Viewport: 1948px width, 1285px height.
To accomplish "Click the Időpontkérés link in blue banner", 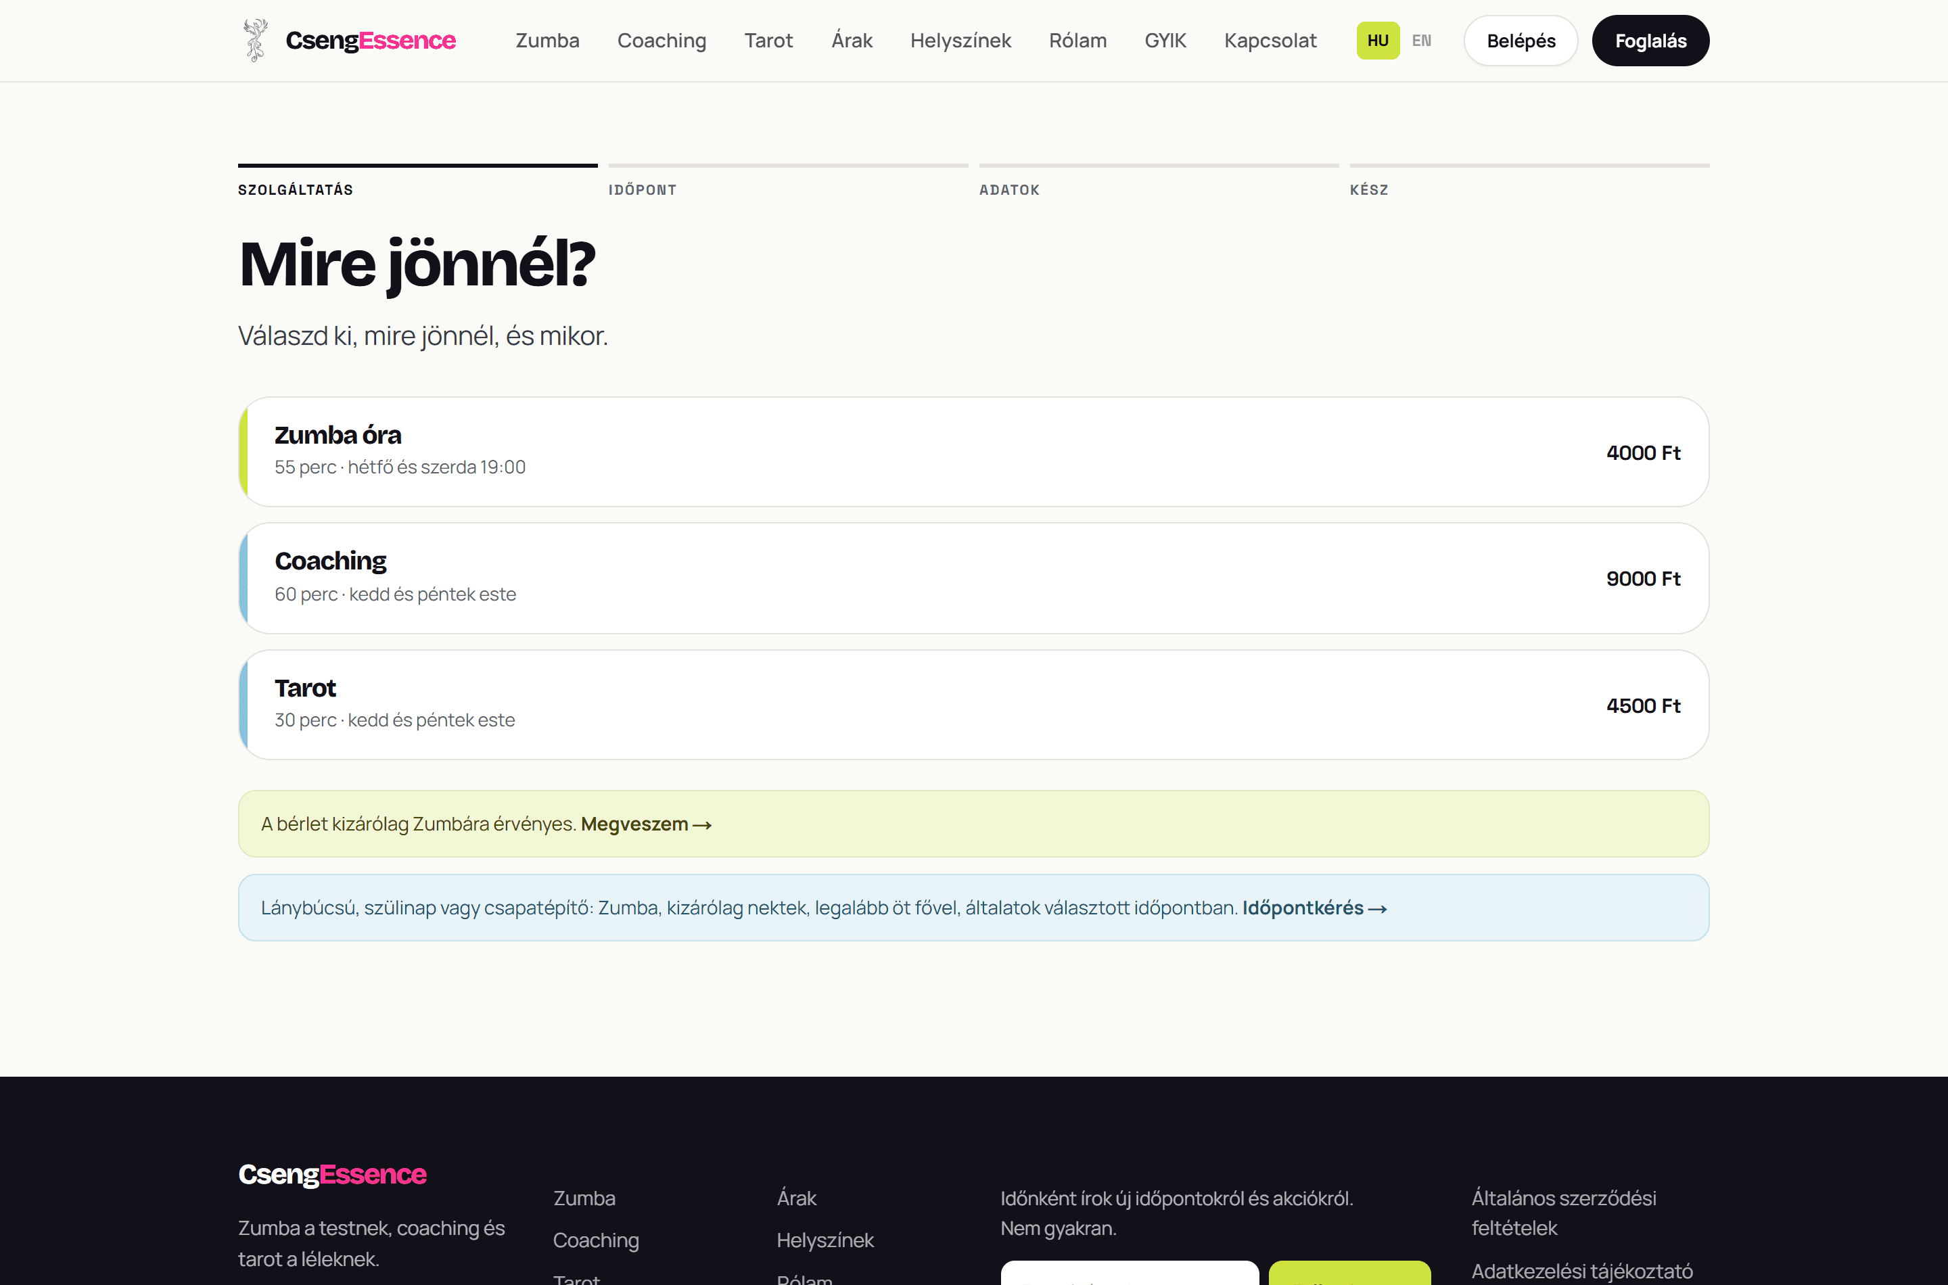I will (1314, 907).
